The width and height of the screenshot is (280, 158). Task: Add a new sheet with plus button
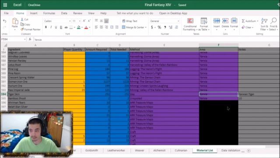[249, 151]
